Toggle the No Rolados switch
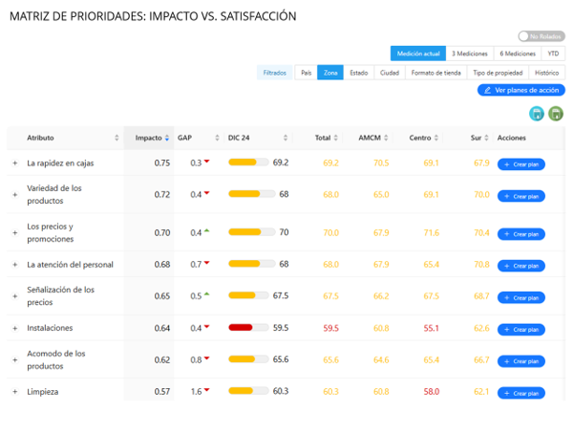 (541, 36)
